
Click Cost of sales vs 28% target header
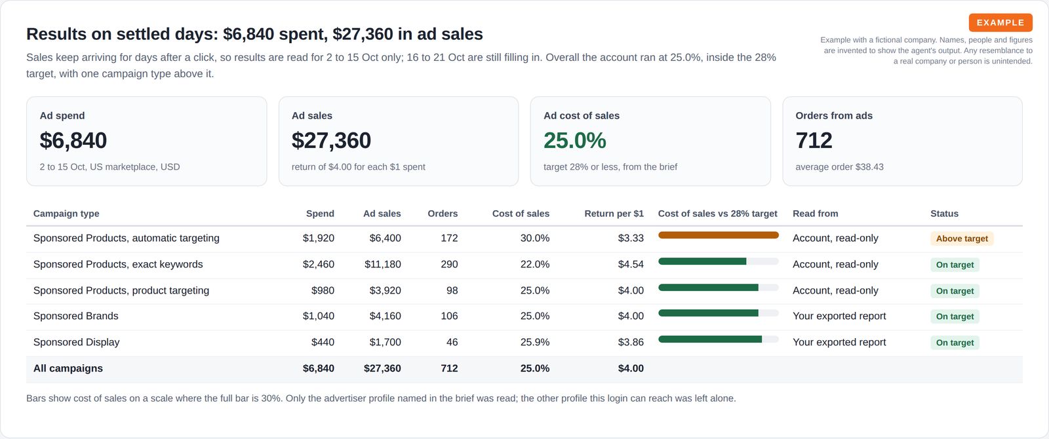tap(718, 214)
